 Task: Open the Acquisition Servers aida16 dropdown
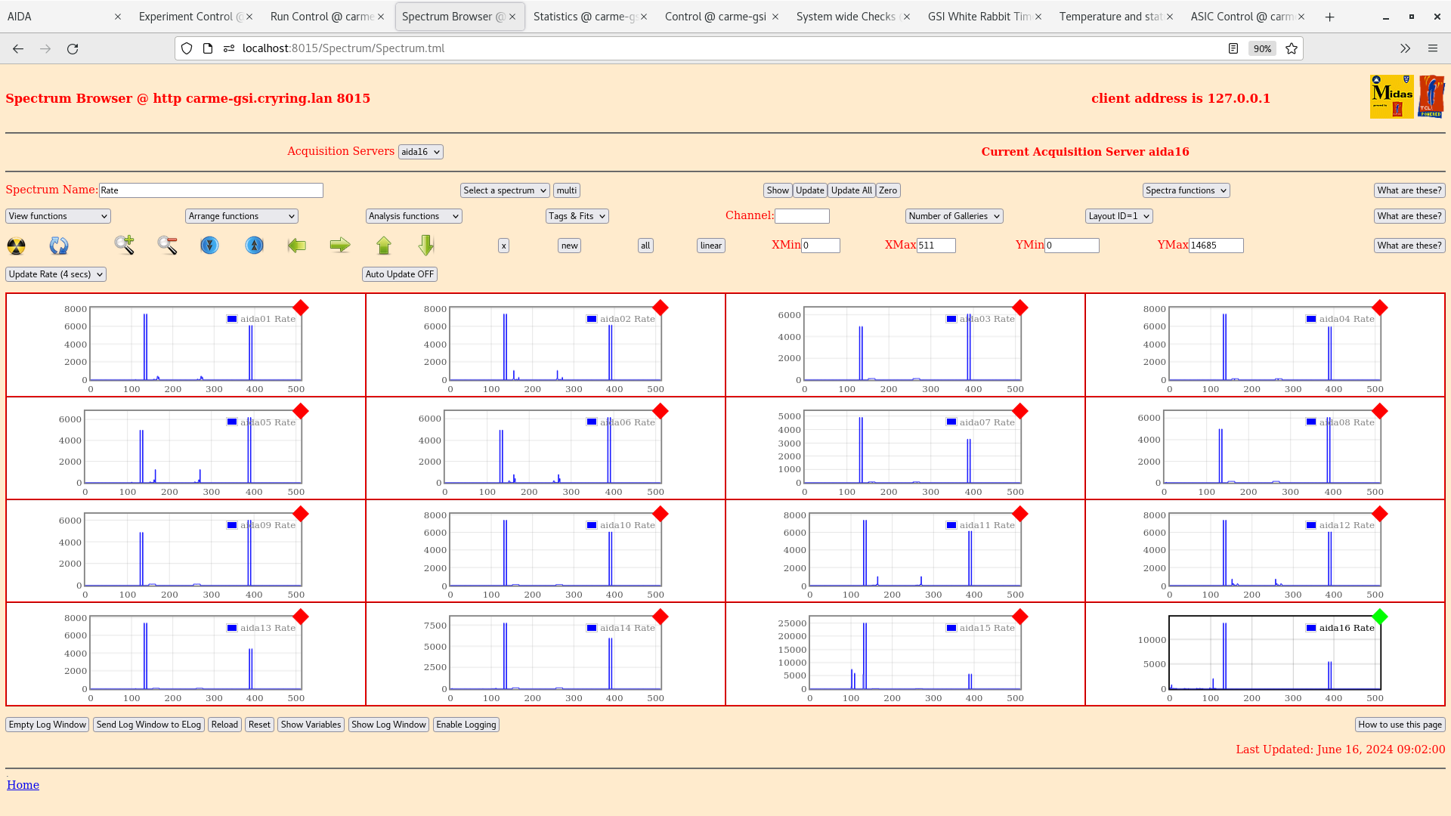coord(420,152)
